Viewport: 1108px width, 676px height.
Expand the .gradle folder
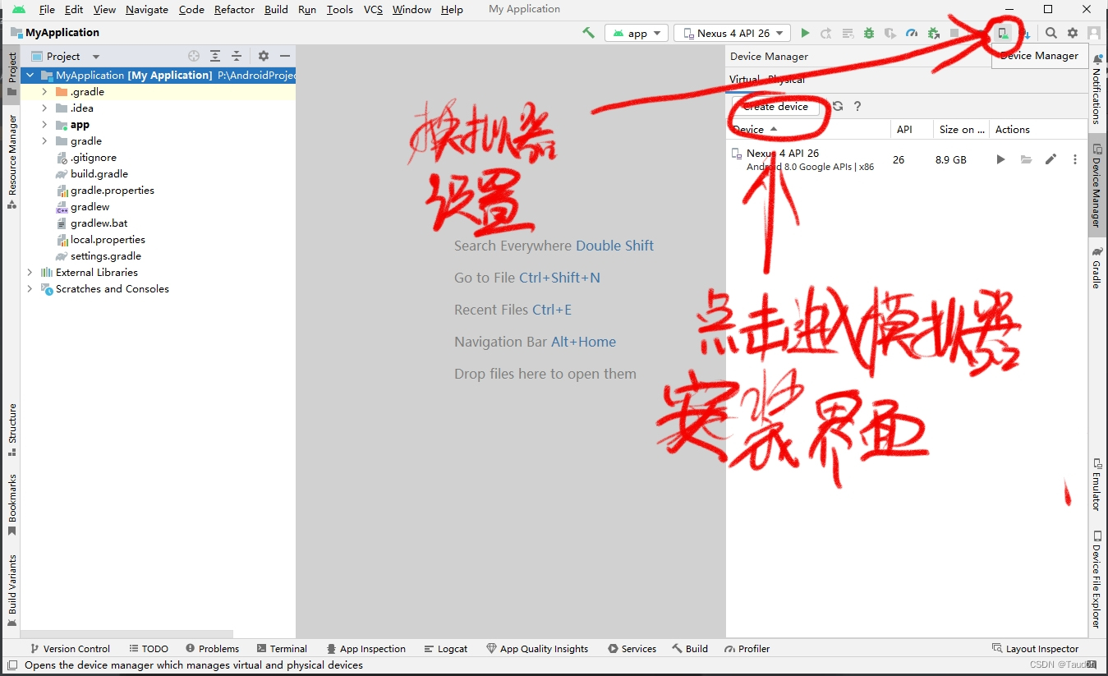[45, 91]
